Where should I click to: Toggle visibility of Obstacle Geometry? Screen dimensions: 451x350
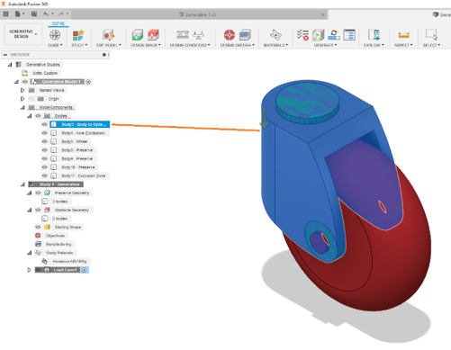38,210
